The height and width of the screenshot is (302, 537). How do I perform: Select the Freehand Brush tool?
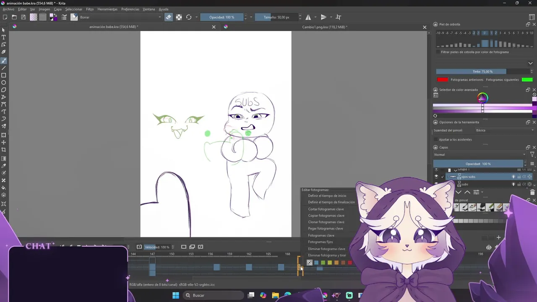click(4, 60)
